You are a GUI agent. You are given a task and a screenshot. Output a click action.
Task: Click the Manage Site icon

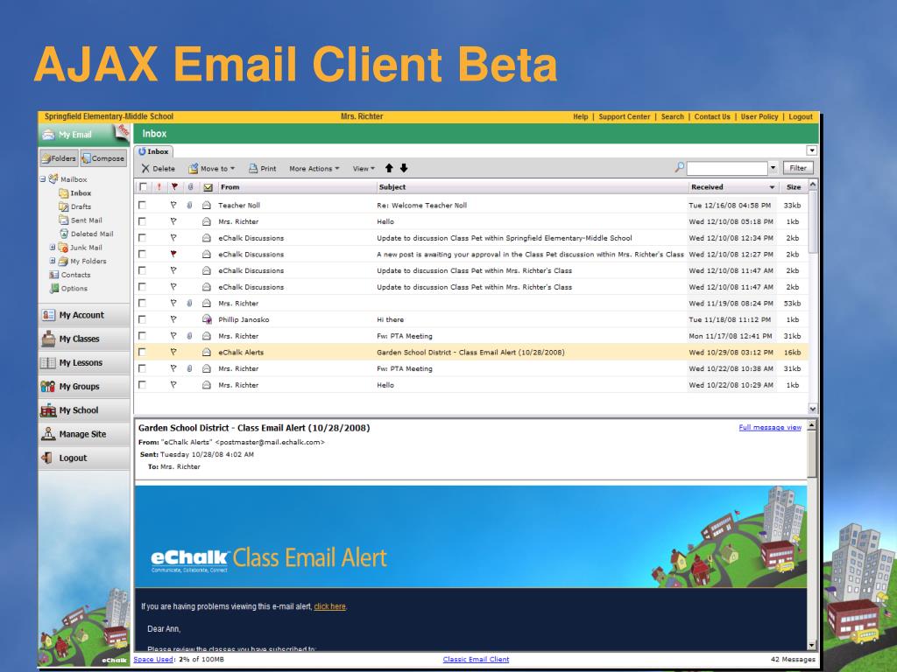(x=48, y=434)
